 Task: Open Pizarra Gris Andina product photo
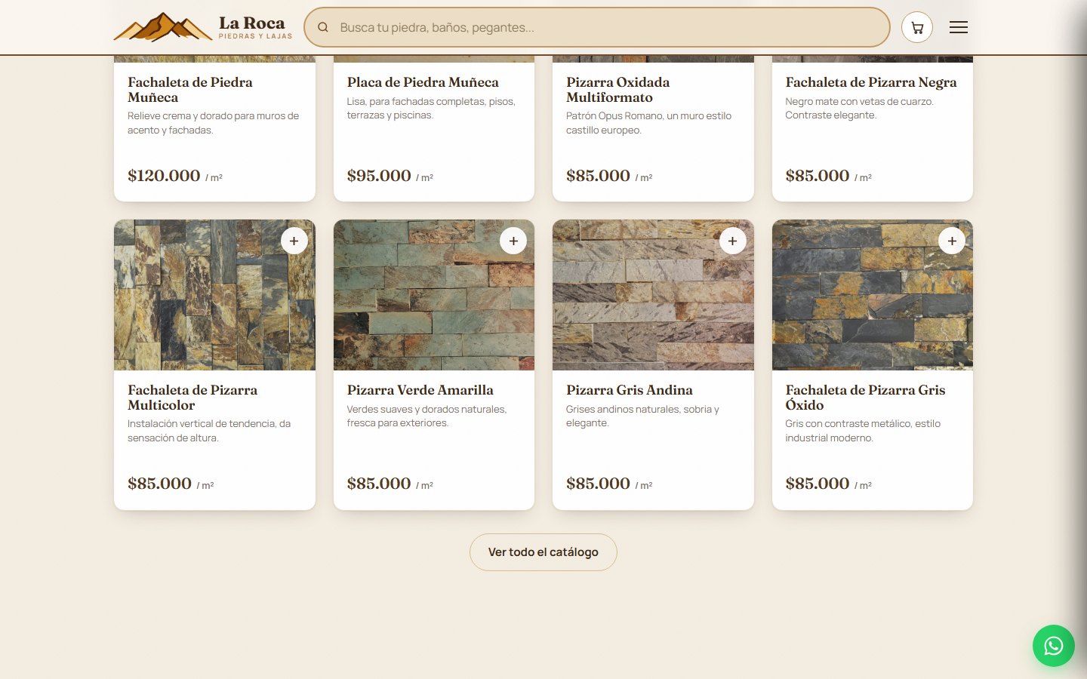coord(653,295)
